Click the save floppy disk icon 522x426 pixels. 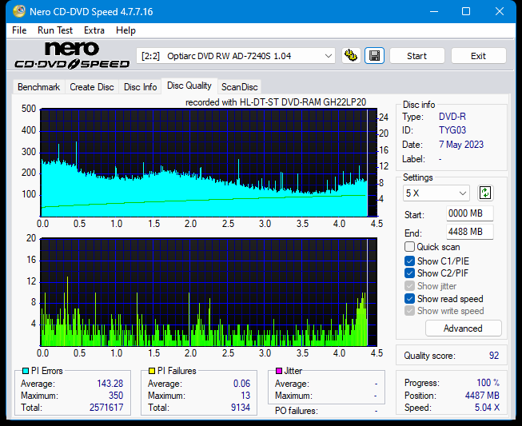coord(373,56)
